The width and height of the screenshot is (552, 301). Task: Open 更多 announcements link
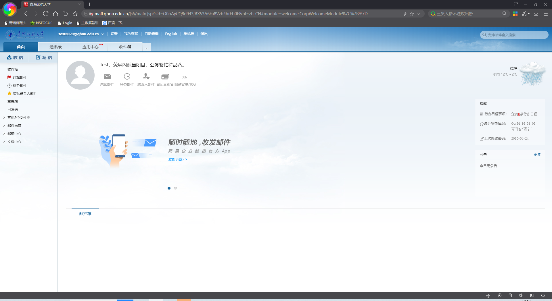click(x=537, y=155)
